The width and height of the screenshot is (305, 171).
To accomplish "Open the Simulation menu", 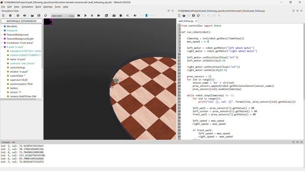I will point(27,7).
